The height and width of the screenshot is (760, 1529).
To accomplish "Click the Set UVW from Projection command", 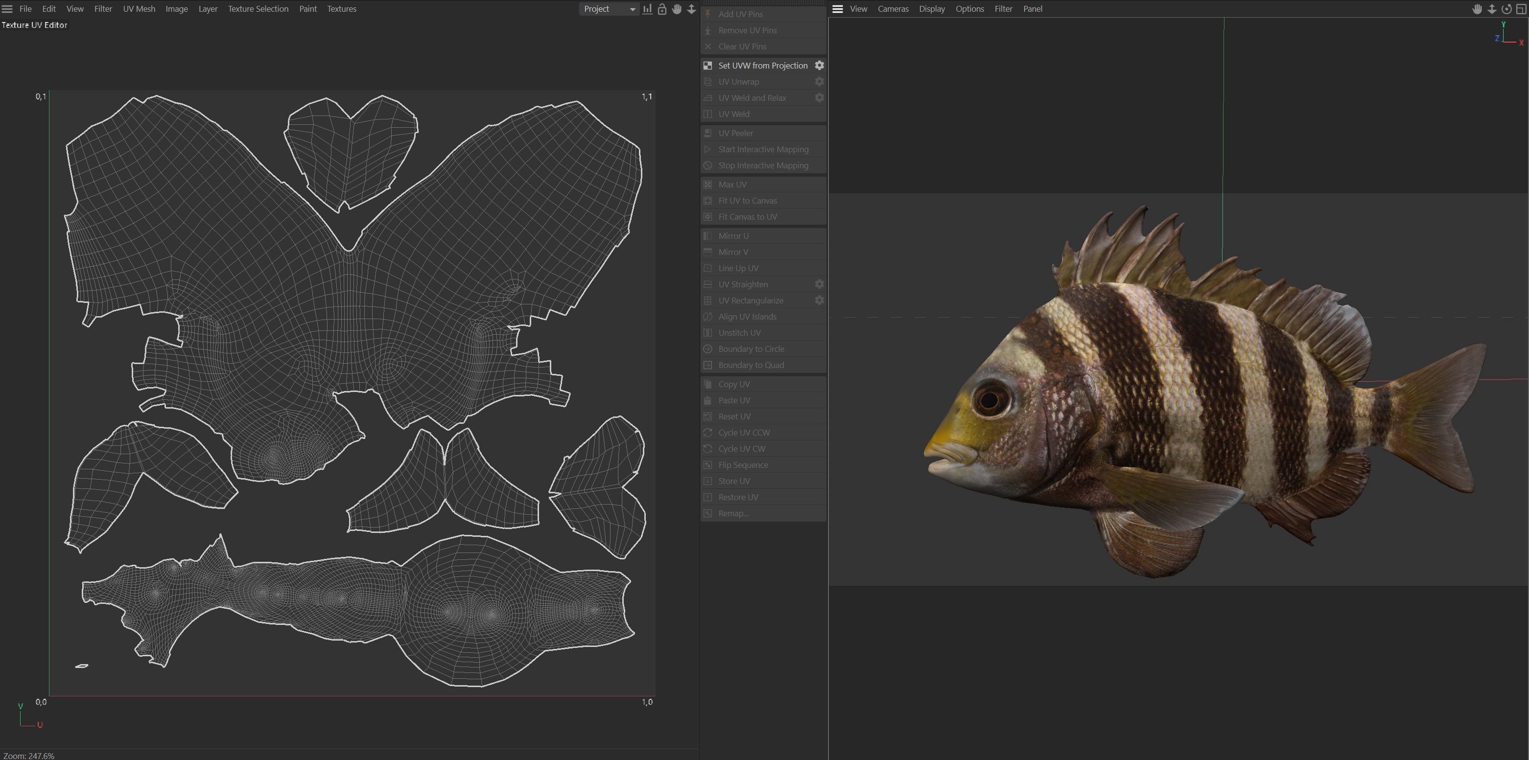I will [x=762, y=65].
